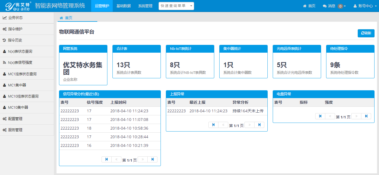379x175 pixels.
Task: Go to first page in 上报异常 table
Action: 213,125
